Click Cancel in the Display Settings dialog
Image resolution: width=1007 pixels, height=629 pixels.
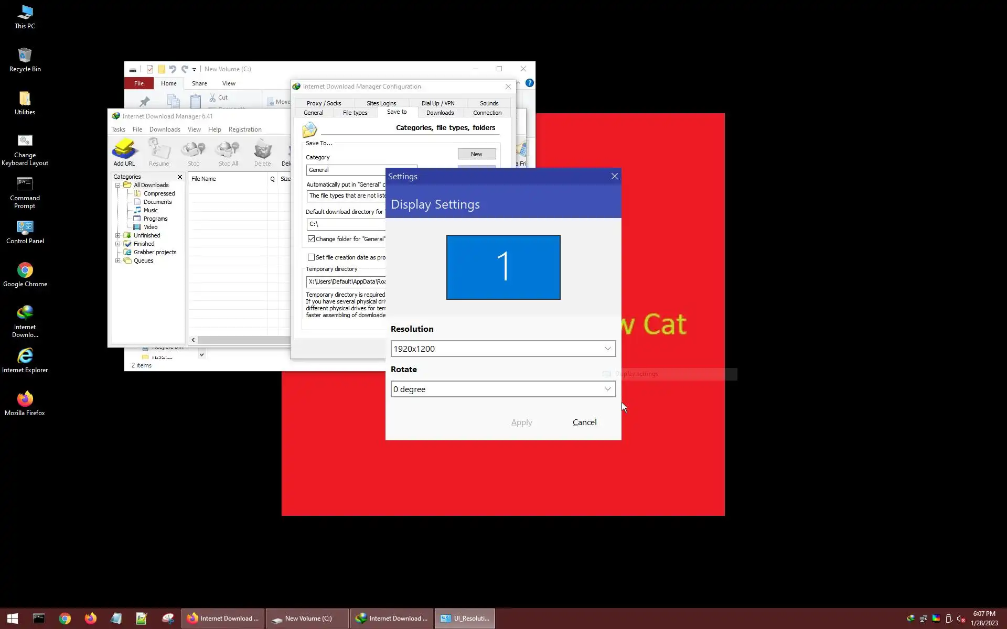click(584, 422)
